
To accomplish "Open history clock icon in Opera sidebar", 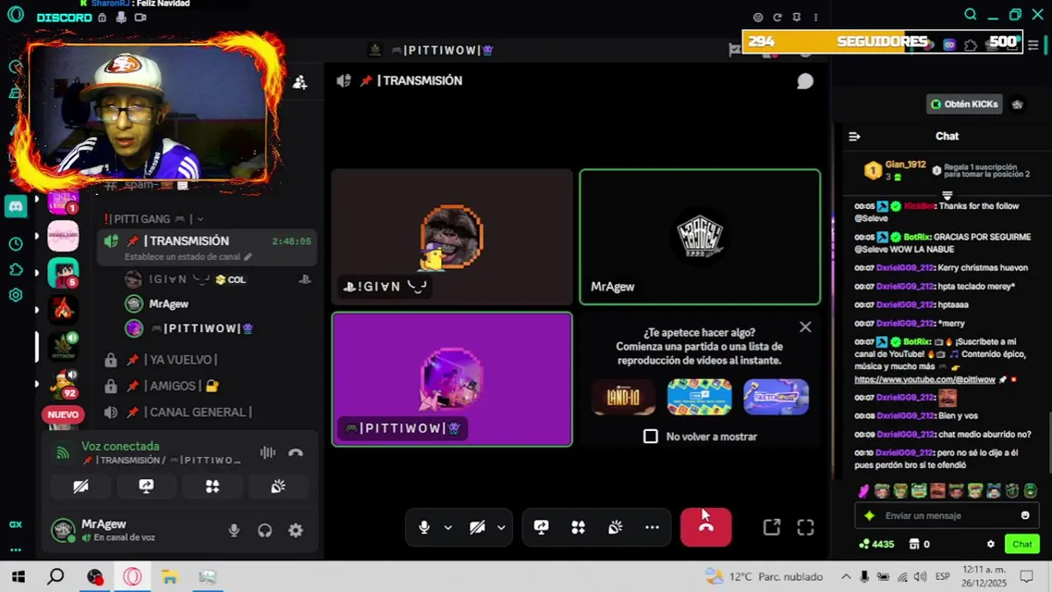I will click(x=16, y=244).
